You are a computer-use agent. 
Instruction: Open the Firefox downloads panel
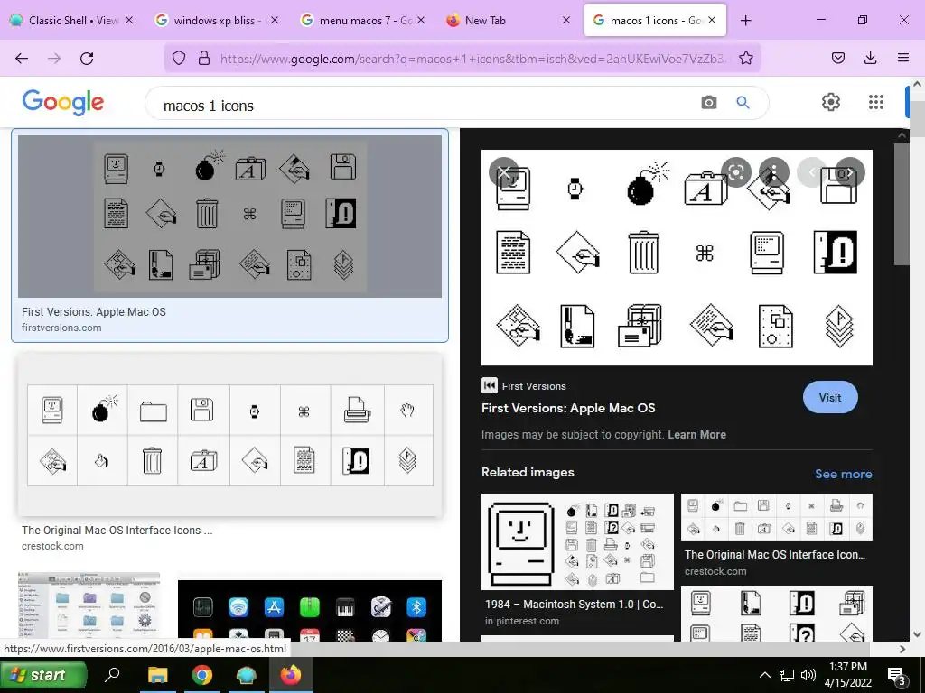(x=870, y=58)
